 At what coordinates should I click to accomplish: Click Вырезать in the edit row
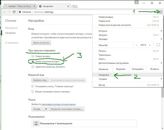[x=121, y=69]
